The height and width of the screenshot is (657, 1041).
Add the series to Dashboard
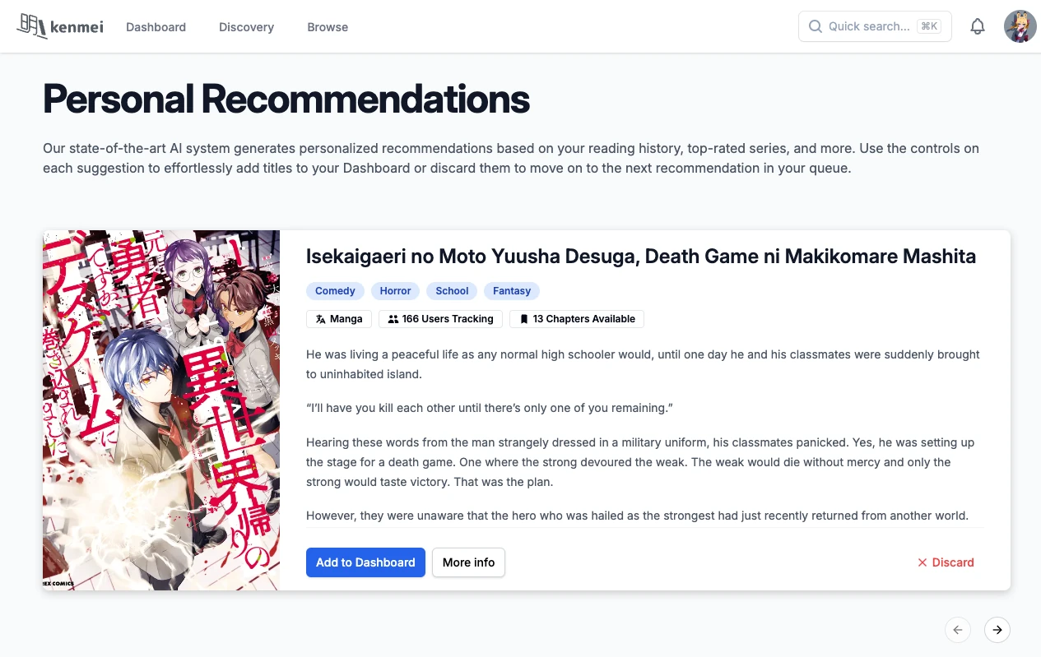click(365, 562)
